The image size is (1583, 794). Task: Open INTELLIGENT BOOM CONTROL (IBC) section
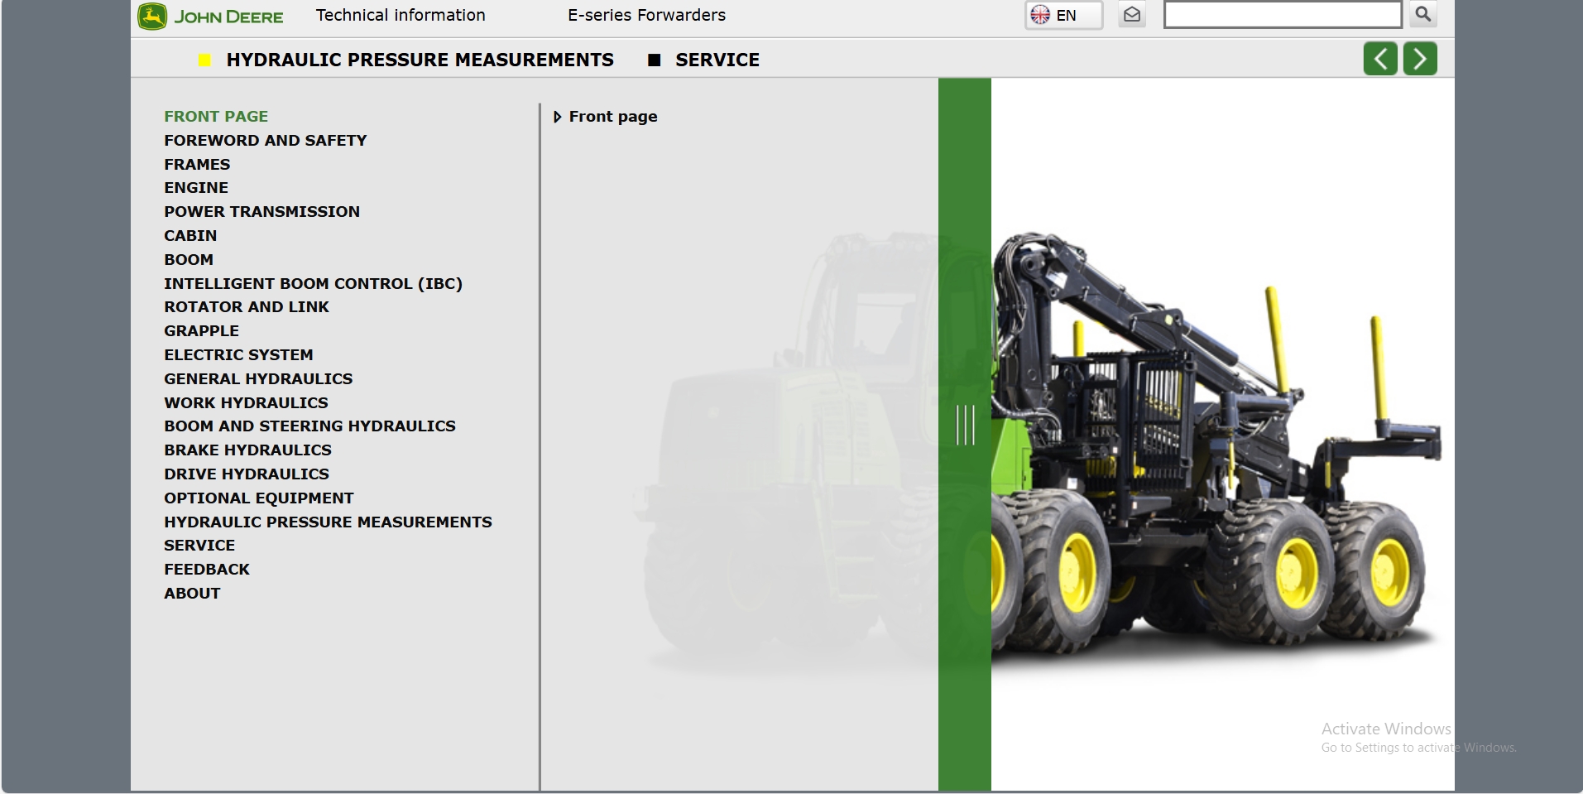click(x=313, y=284)
